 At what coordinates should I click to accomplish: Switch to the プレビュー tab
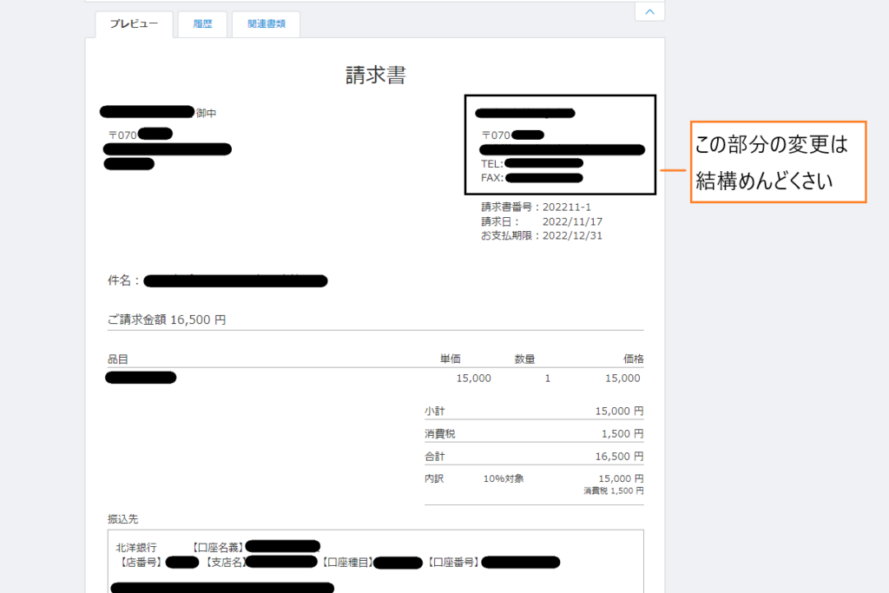pyautogui.click(x=134, y=24)
